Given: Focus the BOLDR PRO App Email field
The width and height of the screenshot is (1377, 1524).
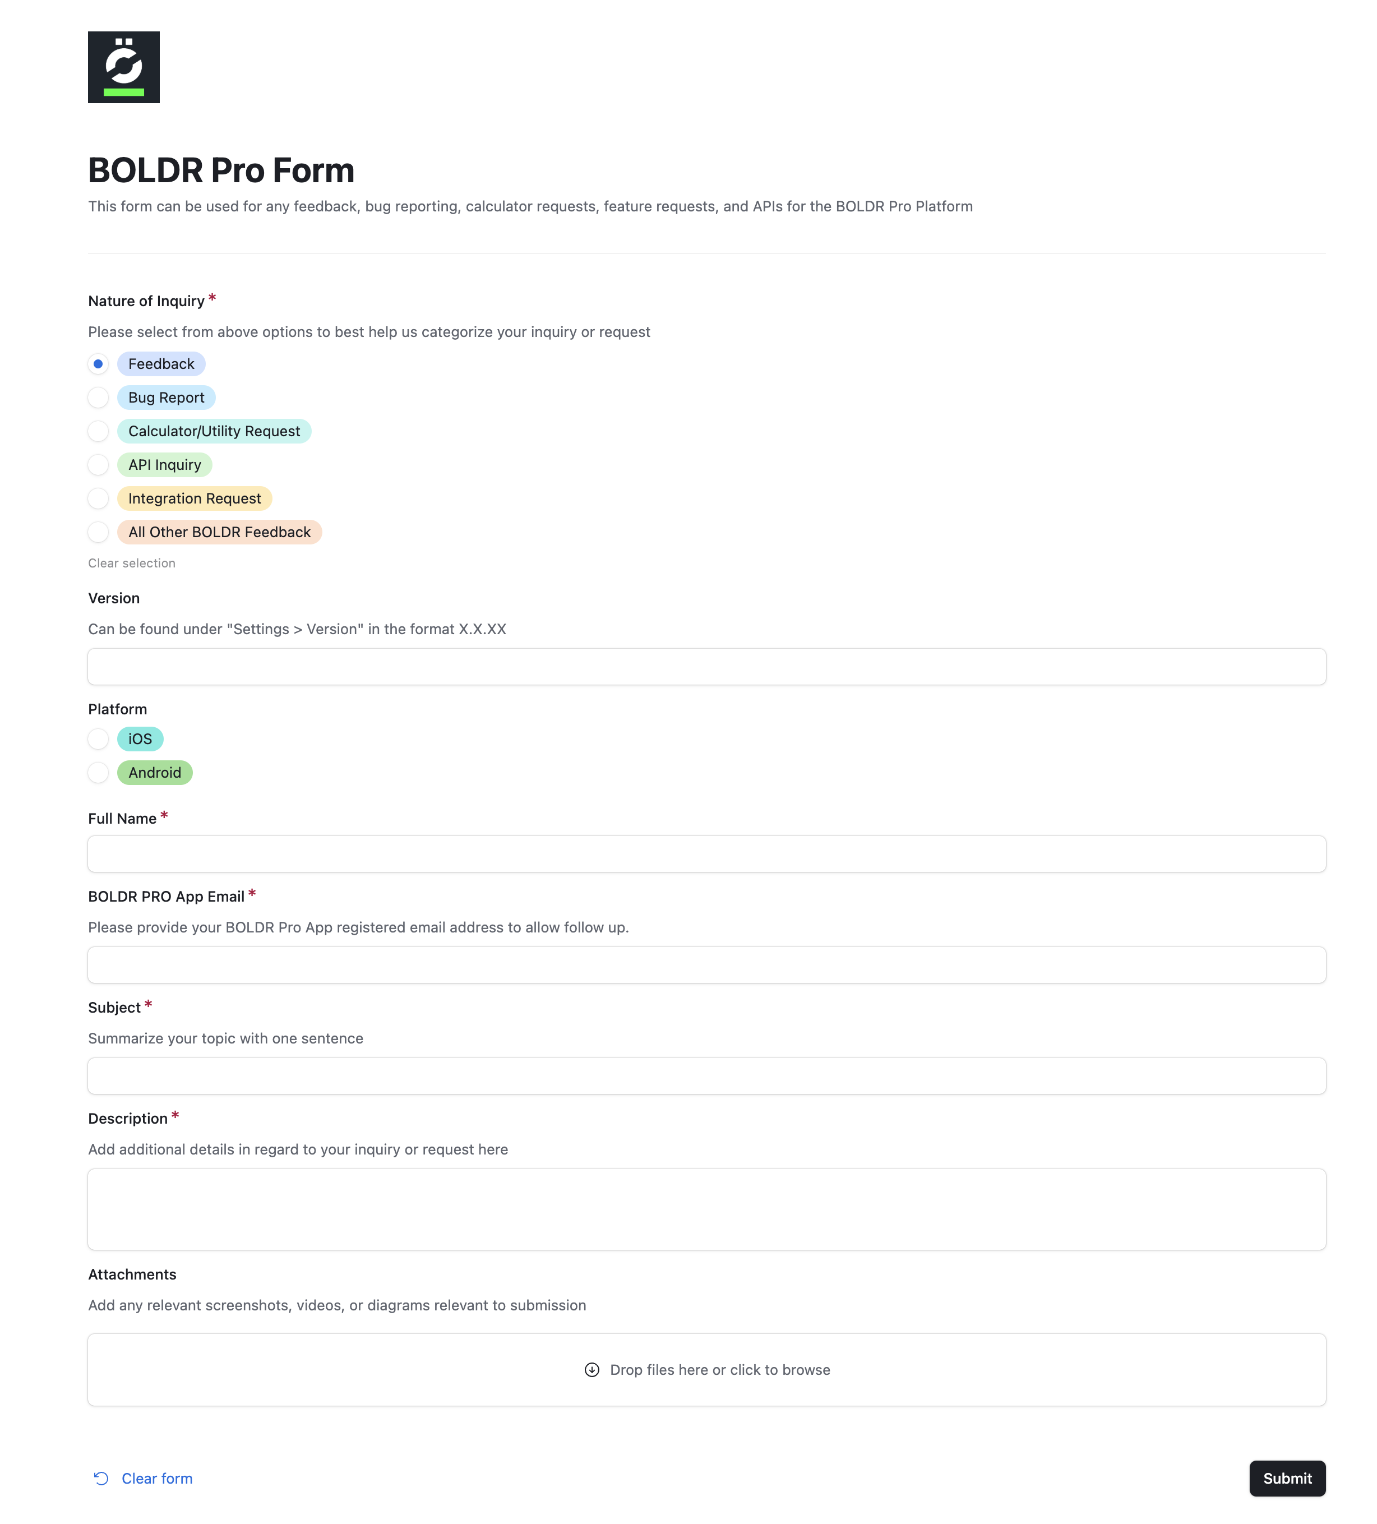Looking at the screenshot, I should coord(706,966).
